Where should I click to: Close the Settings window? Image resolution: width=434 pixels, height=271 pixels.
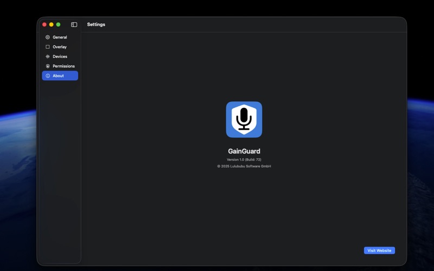[x=44, y=24]
